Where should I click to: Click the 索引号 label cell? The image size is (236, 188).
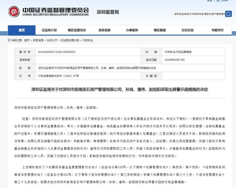tap(25, 52)
